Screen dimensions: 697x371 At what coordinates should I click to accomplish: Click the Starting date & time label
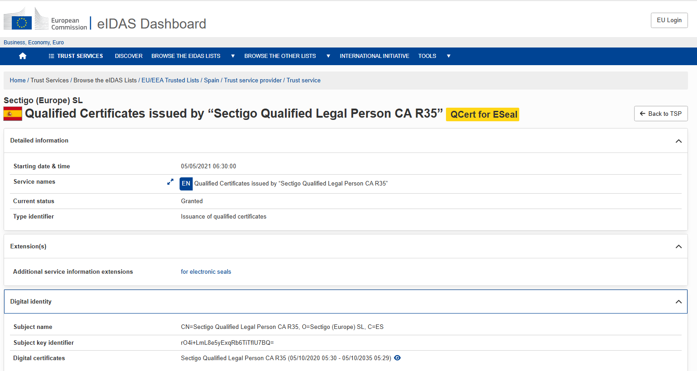pos(42,166)
